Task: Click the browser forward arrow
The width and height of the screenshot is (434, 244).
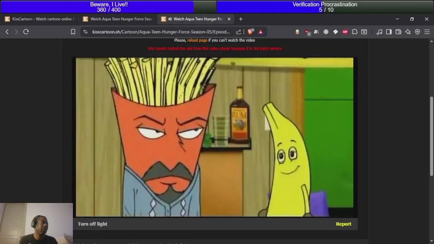Action: (16, 32)
